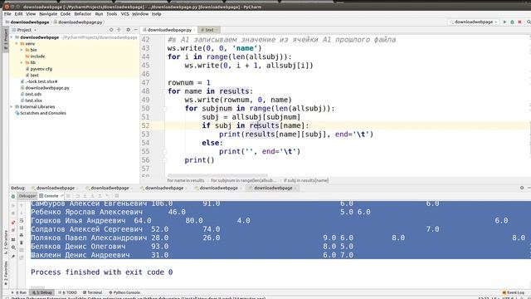Click the window close button in title bar
The height and width of the screenshot is (299, 531).
[x=7, y=7]
